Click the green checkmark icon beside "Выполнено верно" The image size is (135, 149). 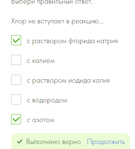[20, 141]
